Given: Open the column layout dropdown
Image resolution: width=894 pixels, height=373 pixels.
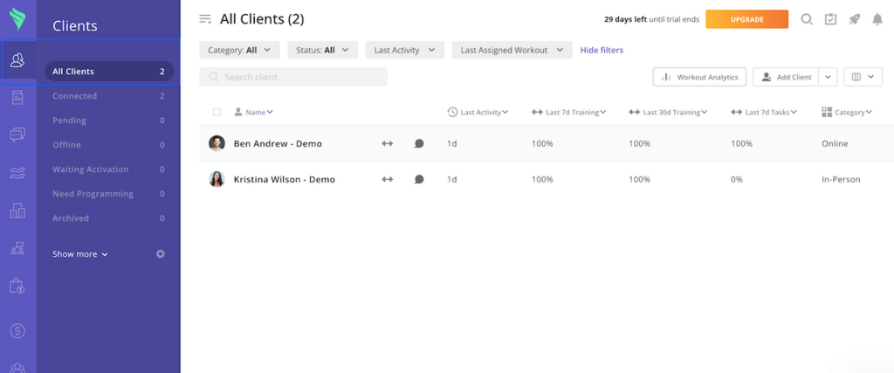Looking at the screenshot, I should (x=863, y=77).
